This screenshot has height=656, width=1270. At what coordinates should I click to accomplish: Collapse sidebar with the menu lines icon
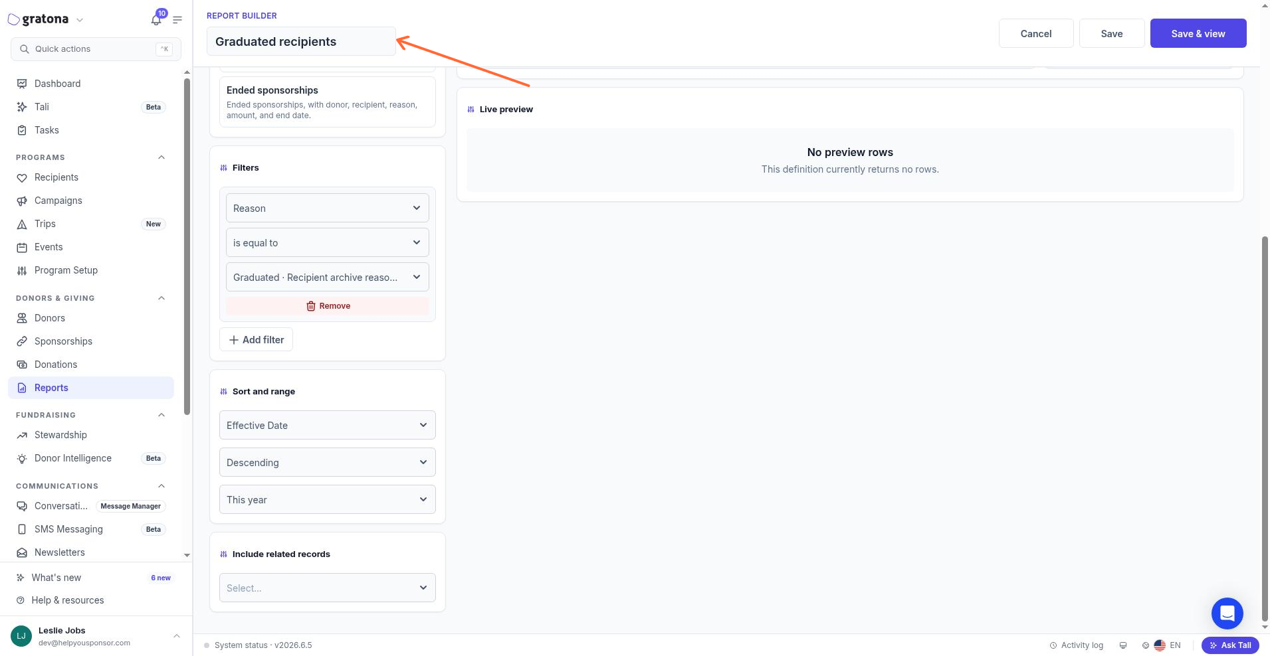coord(177,20)
